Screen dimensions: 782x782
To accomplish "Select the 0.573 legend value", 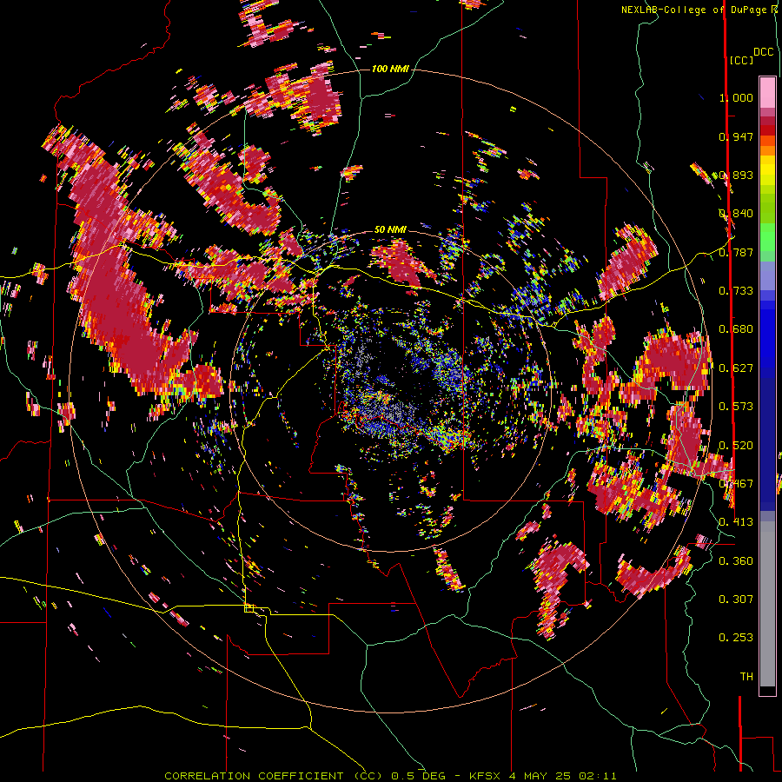I will [736, 407].
